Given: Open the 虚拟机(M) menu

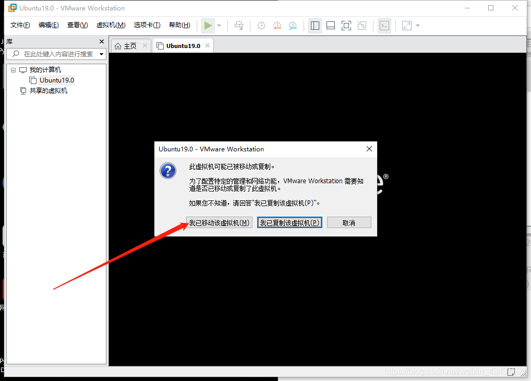Looking at the screenshot, I should [111, 25].
